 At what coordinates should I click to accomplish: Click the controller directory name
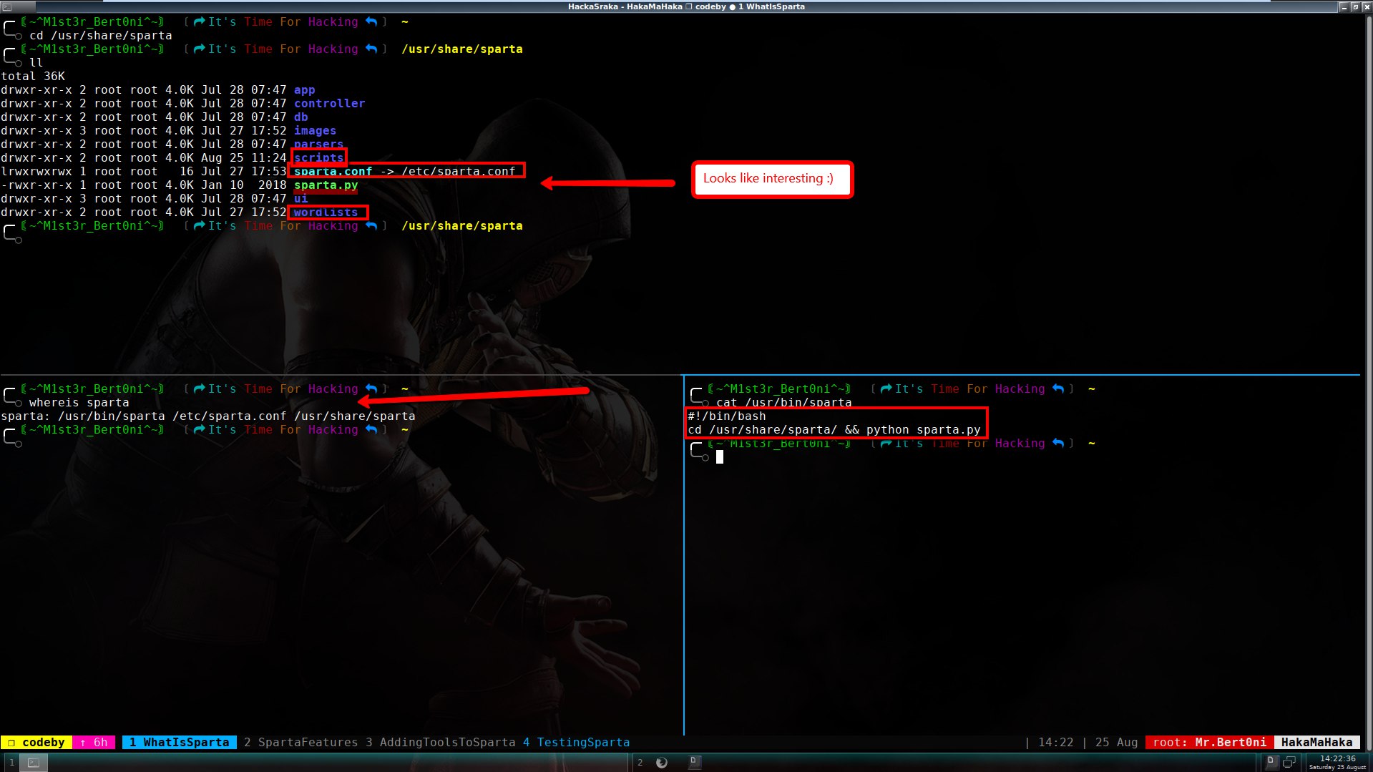329,104
